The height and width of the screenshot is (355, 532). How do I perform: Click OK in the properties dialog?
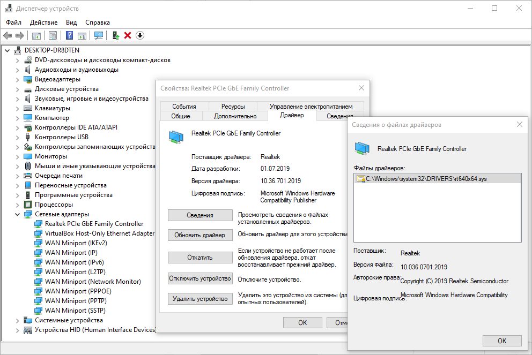click(302, 322)
